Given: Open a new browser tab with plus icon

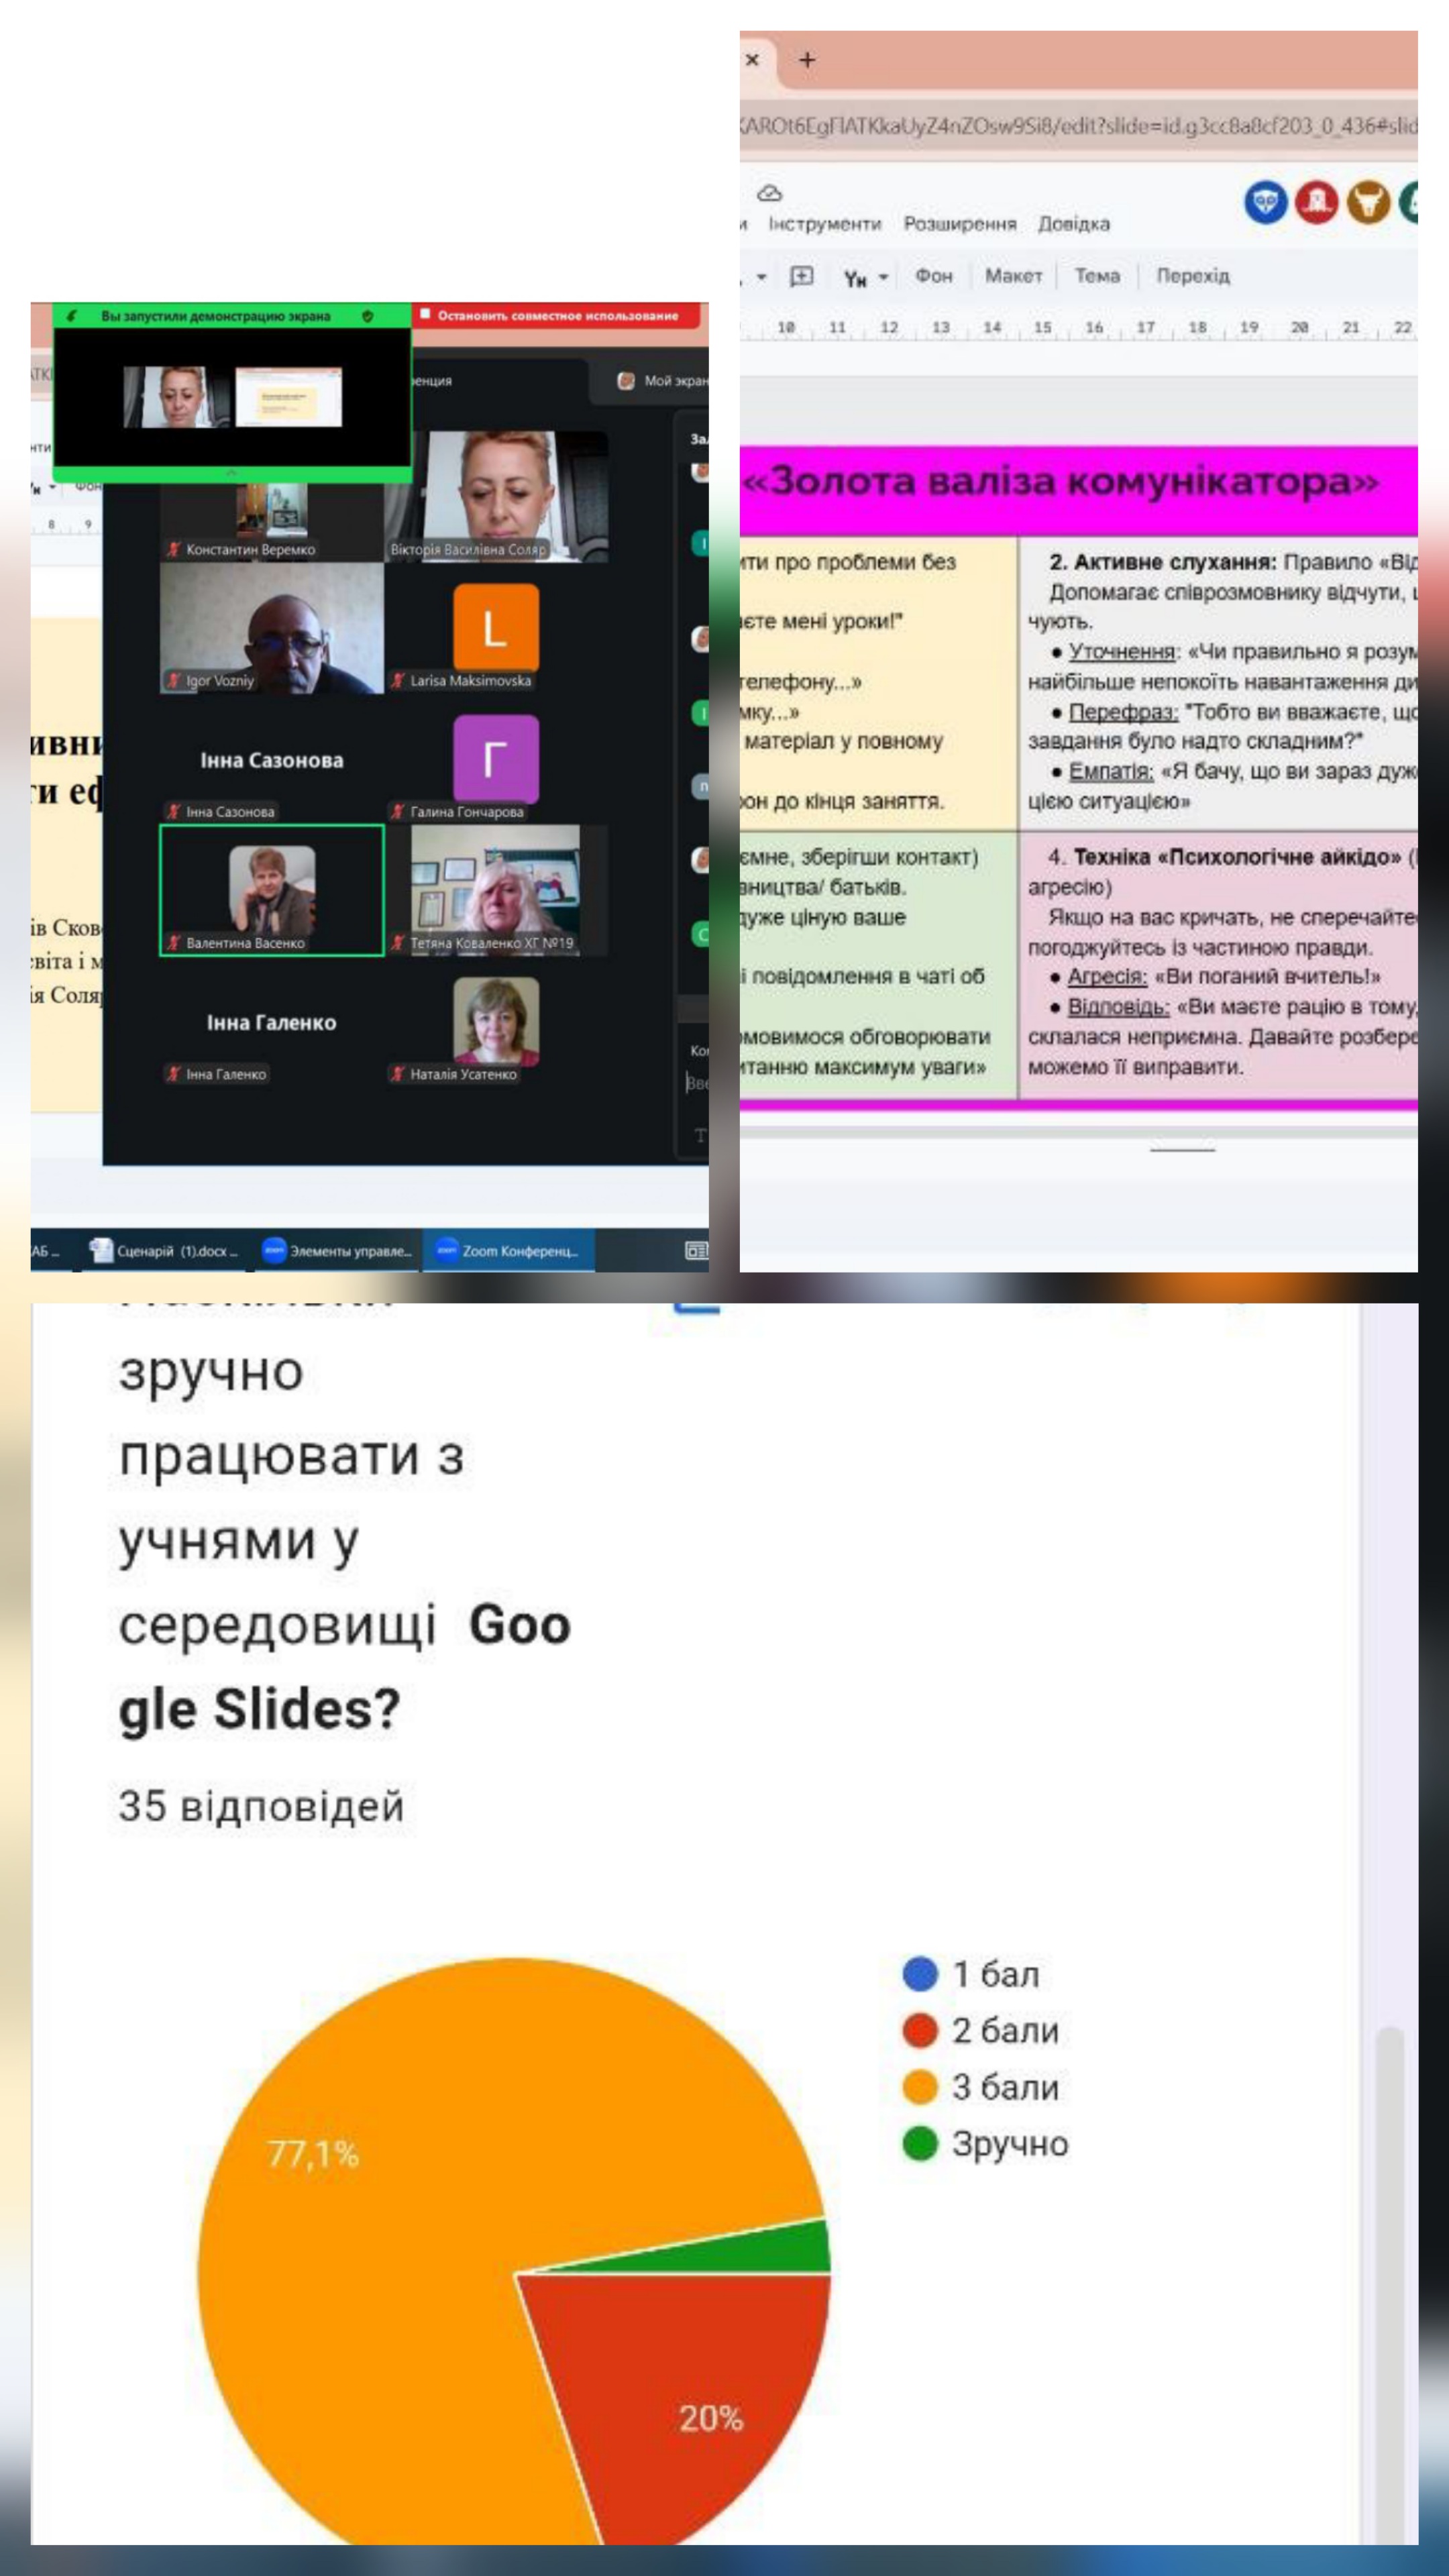Looking at the screenshot, I should pos(807,60).
